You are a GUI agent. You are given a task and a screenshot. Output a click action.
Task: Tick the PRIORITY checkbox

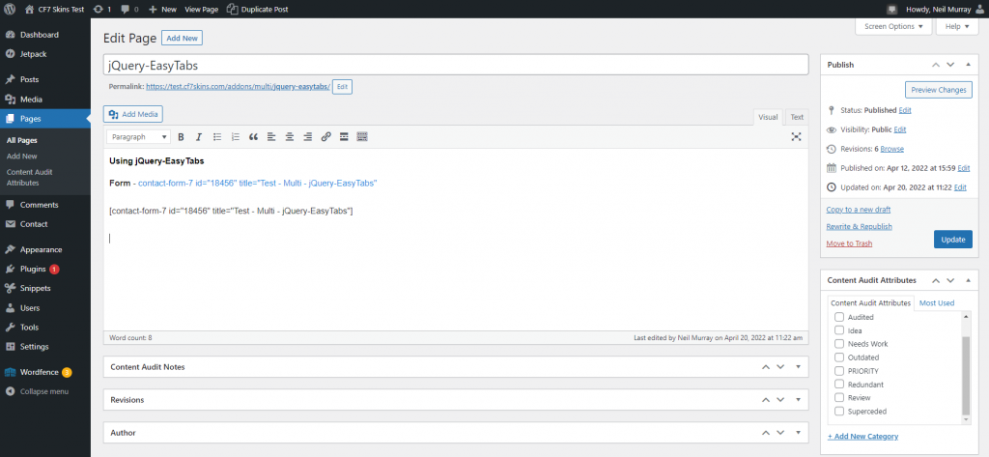click(839, 371)
